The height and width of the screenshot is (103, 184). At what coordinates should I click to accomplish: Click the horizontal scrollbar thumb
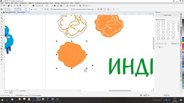(x=120, y=91)
